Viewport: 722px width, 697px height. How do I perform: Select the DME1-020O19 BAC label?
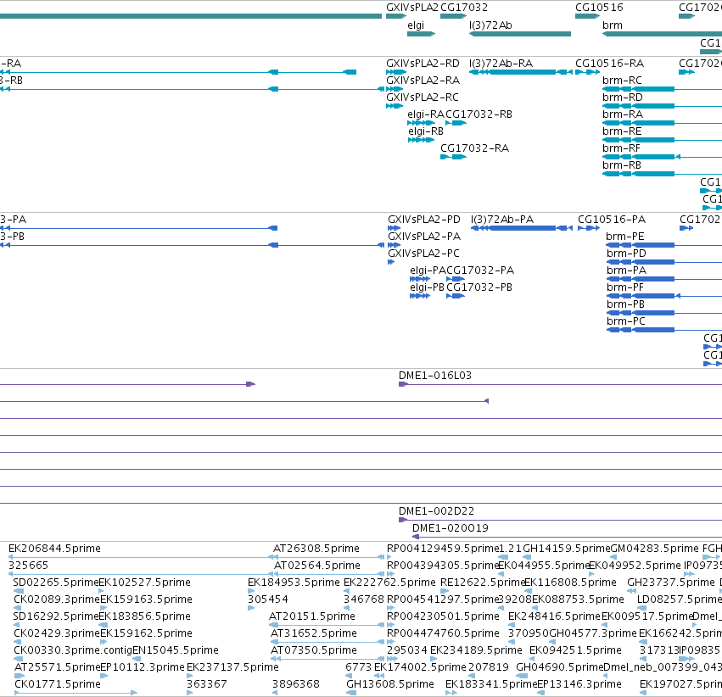(451, 528)
